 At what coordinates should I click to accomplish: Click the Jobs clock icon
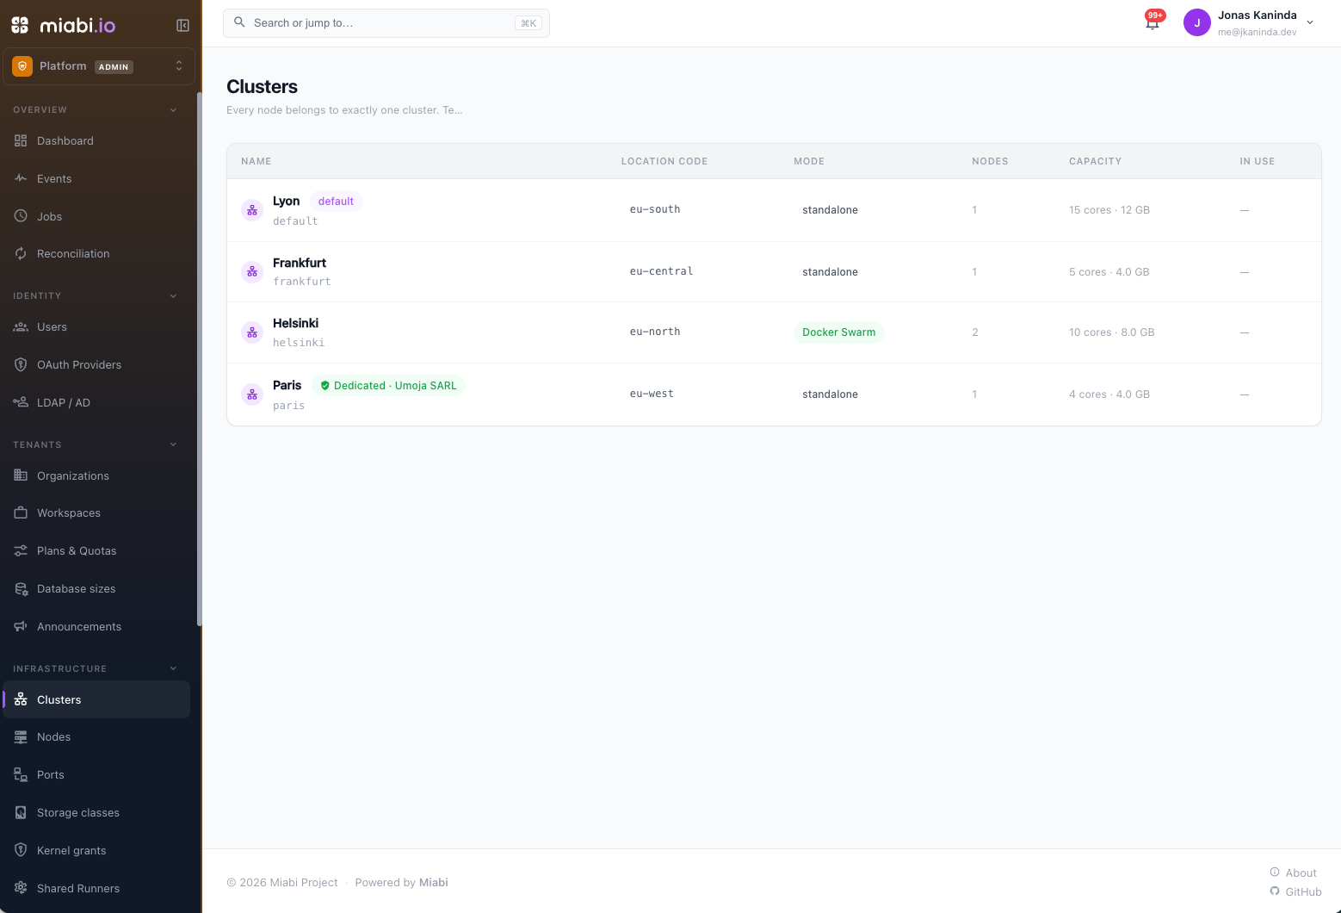click(21, 216)
